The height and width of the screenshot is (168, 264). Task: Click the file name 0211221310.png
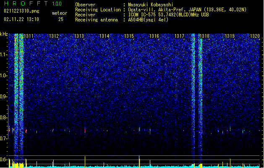pyautogui.click(x=21, y=11)
